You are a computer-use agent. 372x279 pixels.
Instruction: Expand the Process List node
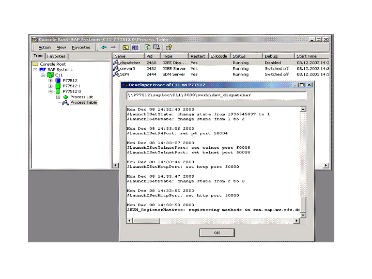coord(58,97)
